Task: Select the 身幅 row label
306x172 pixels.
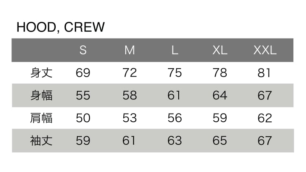Action: coord(42,96)
